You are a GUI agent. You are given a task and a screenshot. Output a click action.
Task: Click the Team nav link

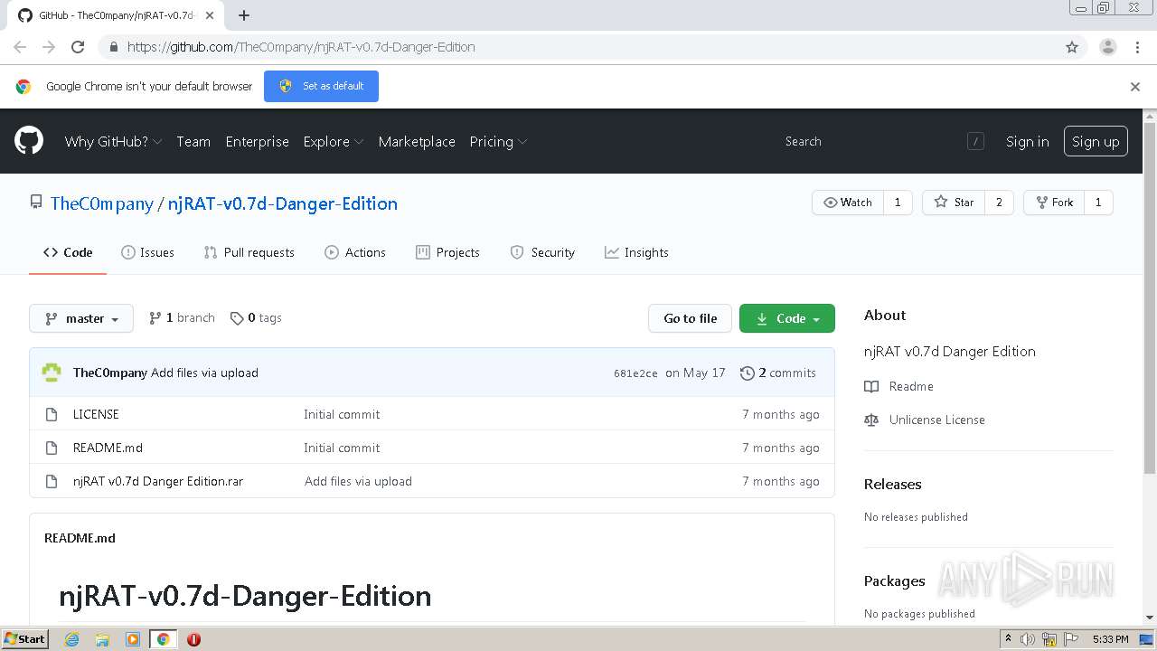[193, 142]
